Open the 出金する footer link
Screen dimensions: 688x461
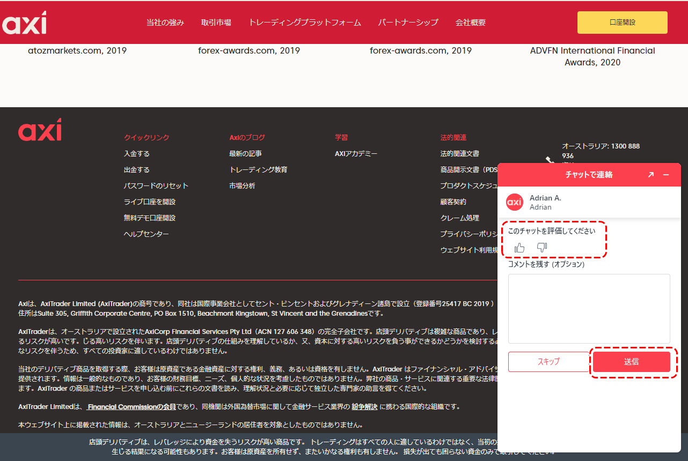137,170
